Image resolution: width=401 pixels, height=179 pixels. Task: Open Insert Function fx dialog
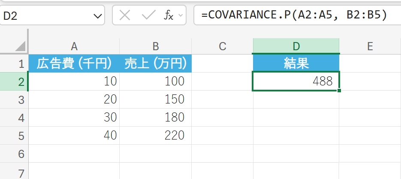[169, 15]
